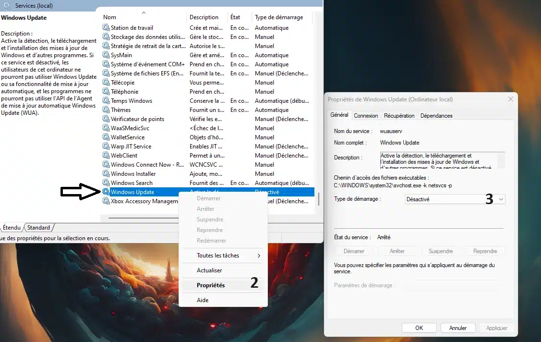Click the gear icon beside Téléphonie

tap(106, 91)
